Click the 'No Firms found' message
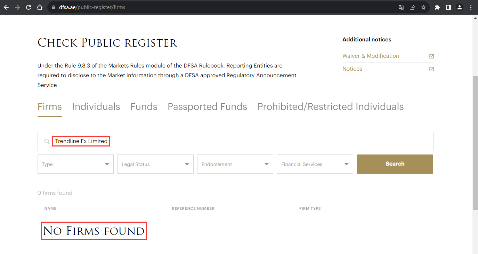 [94, 231]
